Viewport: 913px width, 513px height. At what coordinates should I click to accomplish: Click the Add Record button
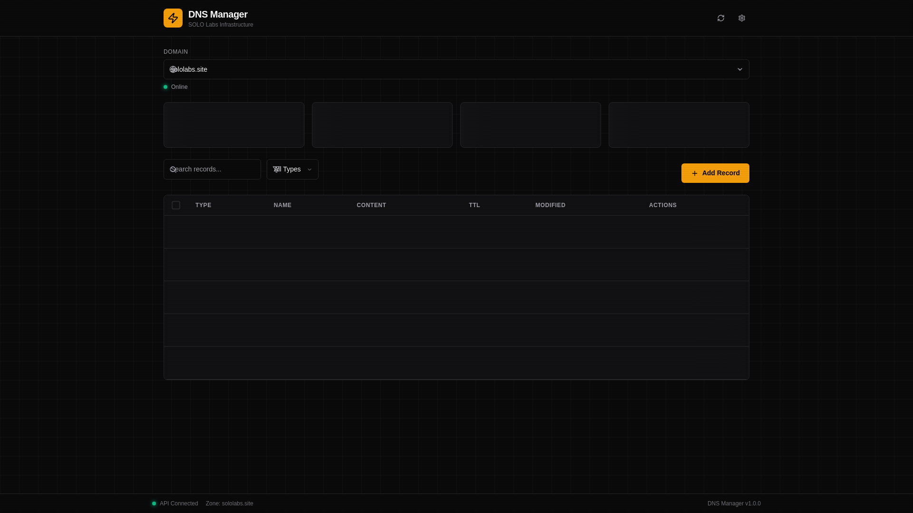[715, 173]
